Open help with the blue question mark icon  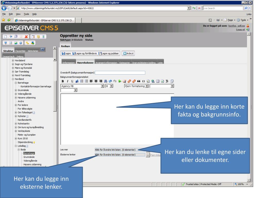pyautogui.click(x=21, y=43)
